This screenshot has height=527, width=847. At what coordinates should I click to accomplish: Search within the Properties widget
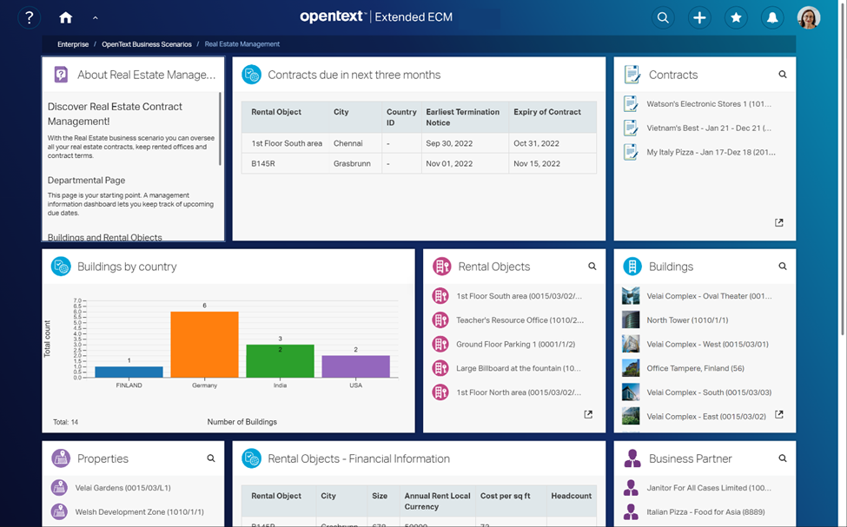pyautogui.click(x=211, y=458)
